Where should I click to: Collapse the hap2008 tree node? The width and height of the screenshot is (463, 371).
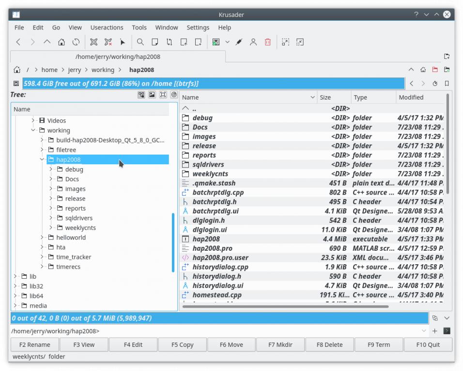point(42,159)
